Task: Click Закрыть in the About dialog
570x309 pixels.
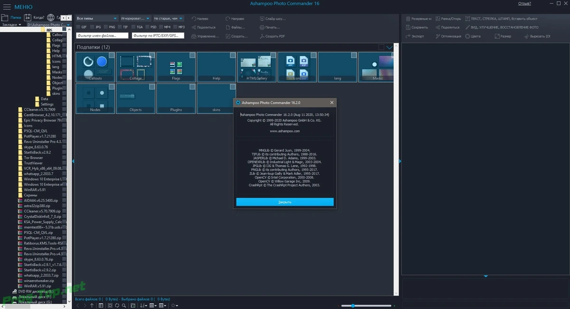Action: point(285,202)
